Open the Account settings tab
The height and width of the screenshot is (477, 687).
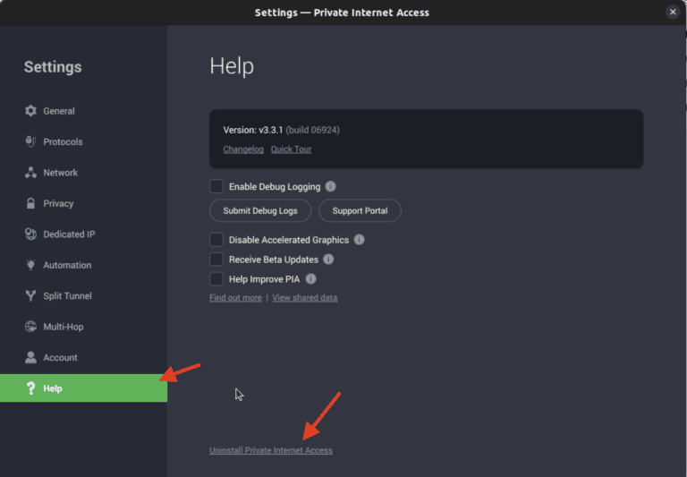(60, 358)
